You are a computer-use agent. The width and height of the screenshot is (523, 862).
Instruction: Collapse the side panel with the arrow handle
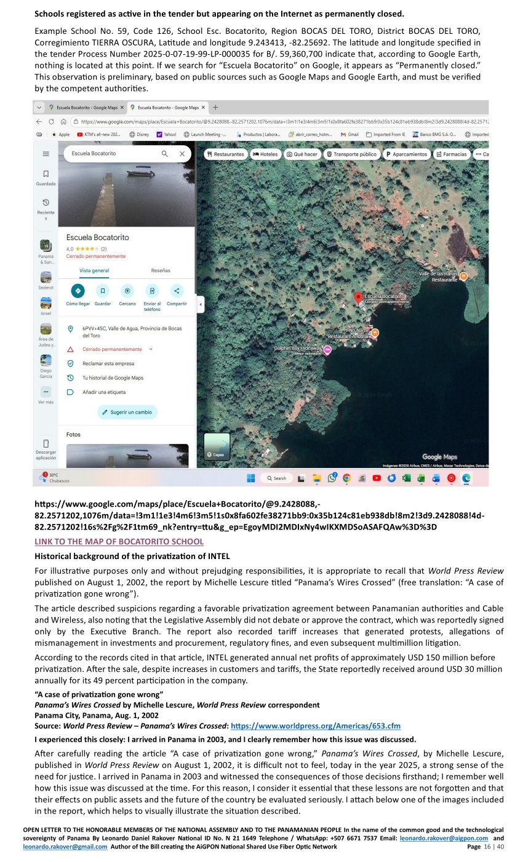(201, 304)
